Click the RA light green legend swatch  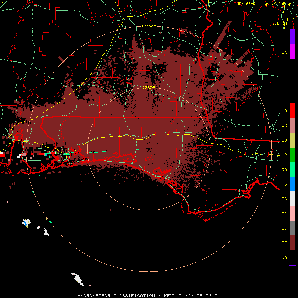tap(292, 170)
